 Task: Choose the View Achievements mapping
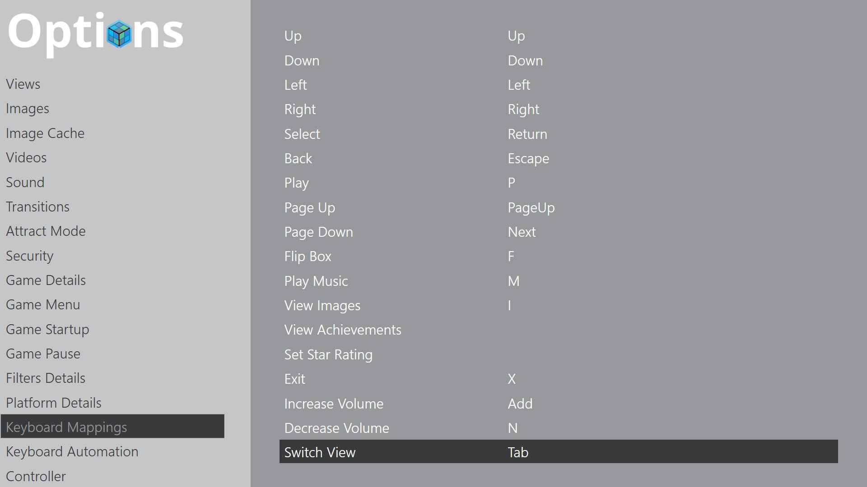pos(559,330)
